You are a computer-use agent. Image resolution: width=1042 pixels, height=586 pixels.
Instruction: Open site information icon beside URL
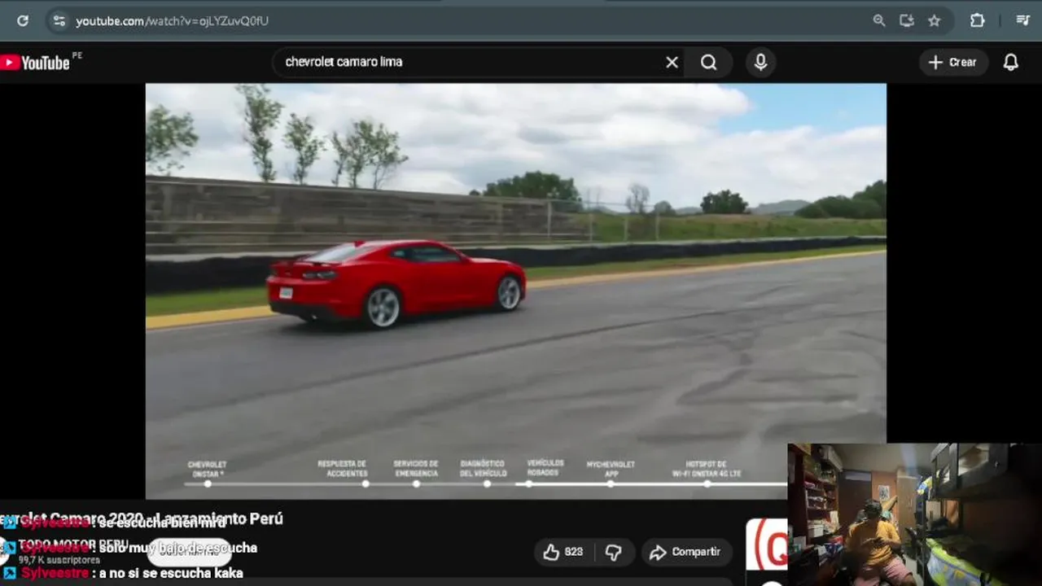[x=59, y=20]
